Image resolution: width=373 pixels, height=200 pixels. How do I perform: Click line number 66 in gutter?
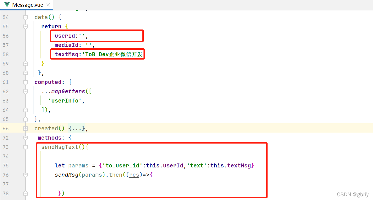6,129
